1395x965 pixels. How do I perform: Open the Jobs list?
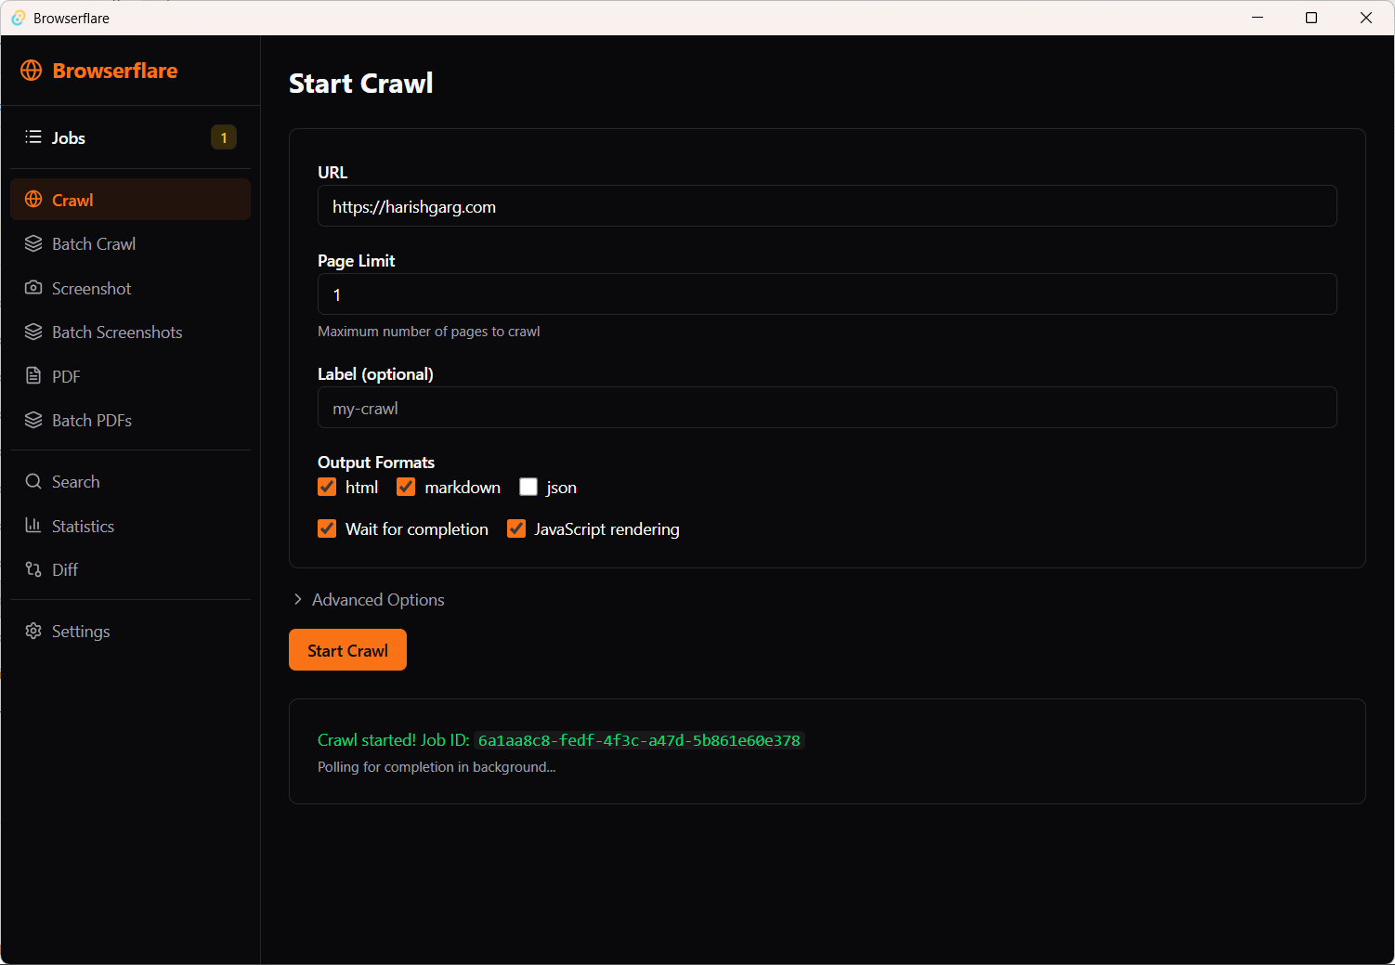pos(69,137)
